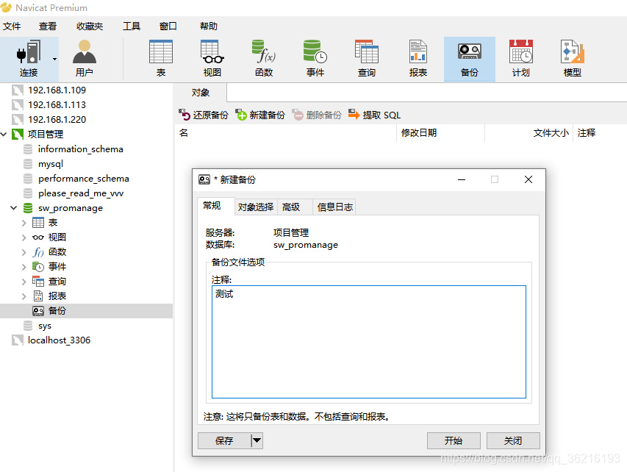Screen dimensions: 627x472
Task: Click Restore Backup (还原备份) button
Action: [x=204, y=115]
